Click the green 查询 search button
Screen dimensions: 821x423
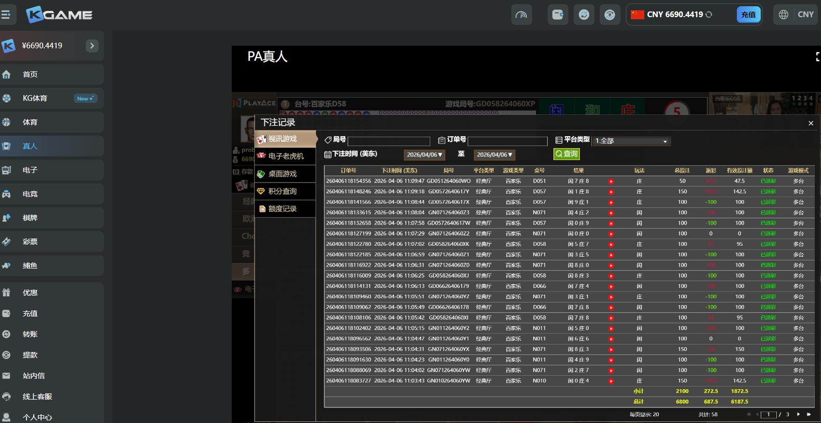click(566, 154)
